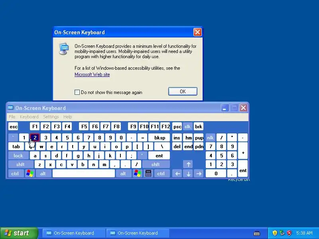319x239 pixels.
Task: Click the main ent key beside the apostrophe
Action: coord(159,156)
